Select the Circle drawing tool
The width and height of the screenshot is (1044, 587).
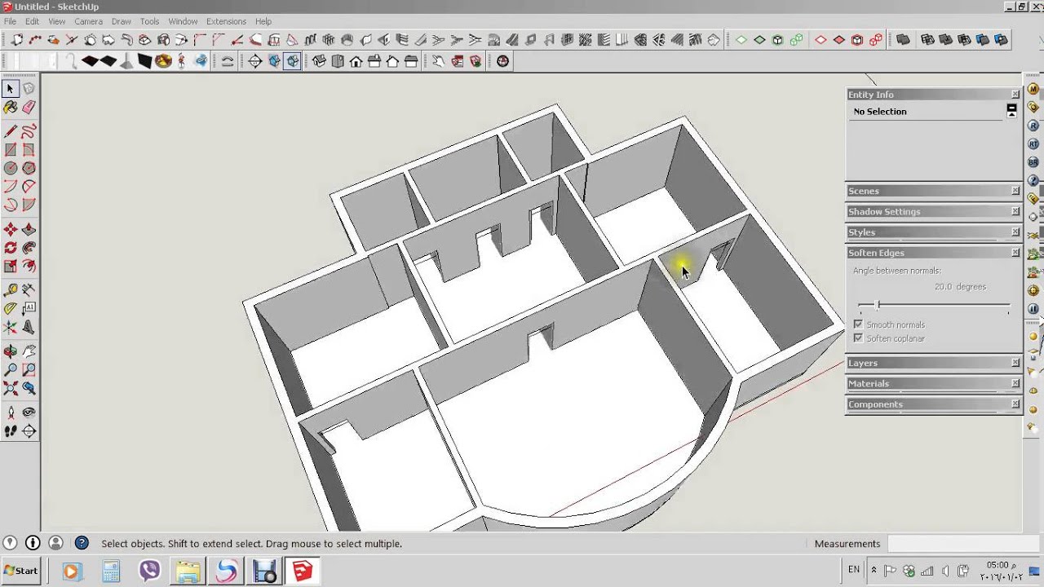point(11,168)
